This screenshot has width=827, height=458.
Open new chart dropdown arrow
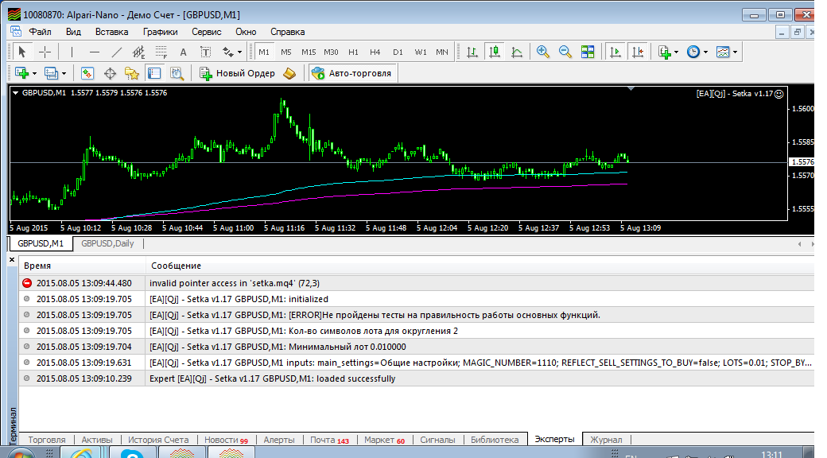click(x=34, y=73)
